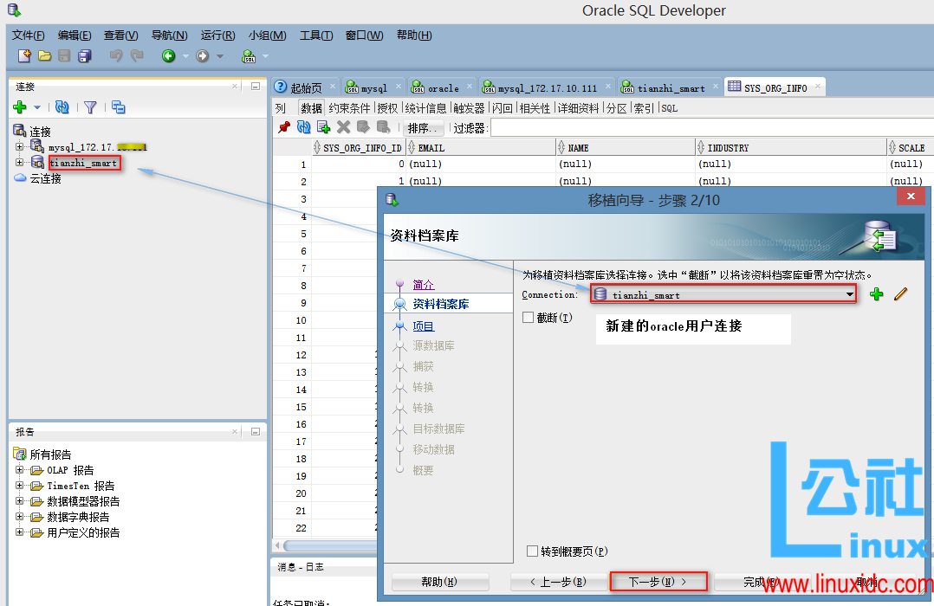Navigate forward with gray arrow icon
The image size is (934, 606).
203,56
